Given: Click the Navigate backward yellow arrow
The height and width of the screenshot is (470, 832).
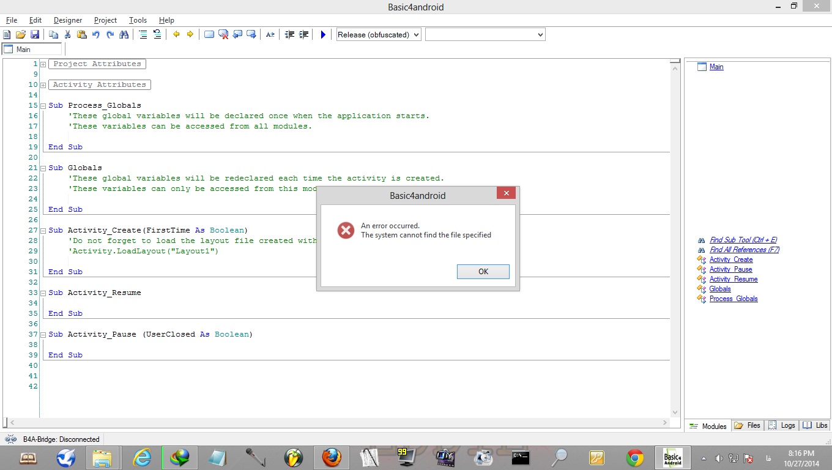Looking at the screenshot, I should click(176, 35).
